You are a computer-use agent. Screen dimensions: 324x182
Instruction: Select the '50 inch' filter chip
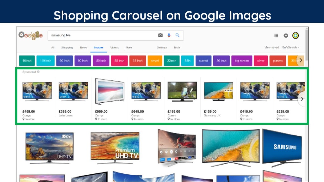coord(101,61)
